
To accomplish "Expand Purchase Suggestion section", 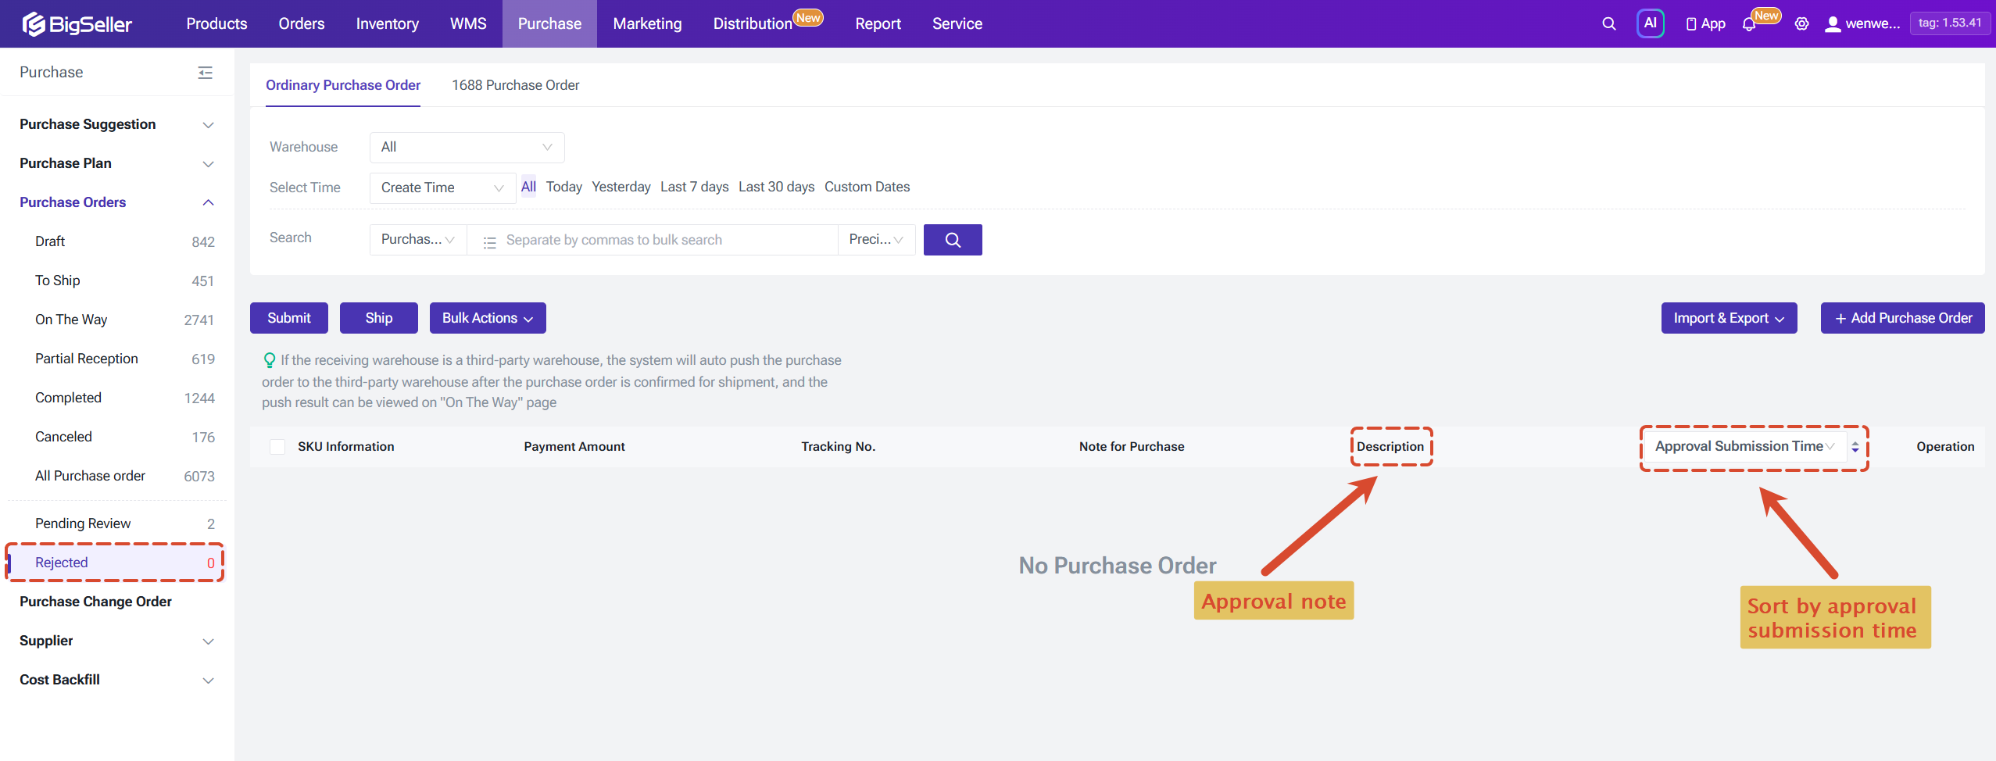I will pos(116,124).
